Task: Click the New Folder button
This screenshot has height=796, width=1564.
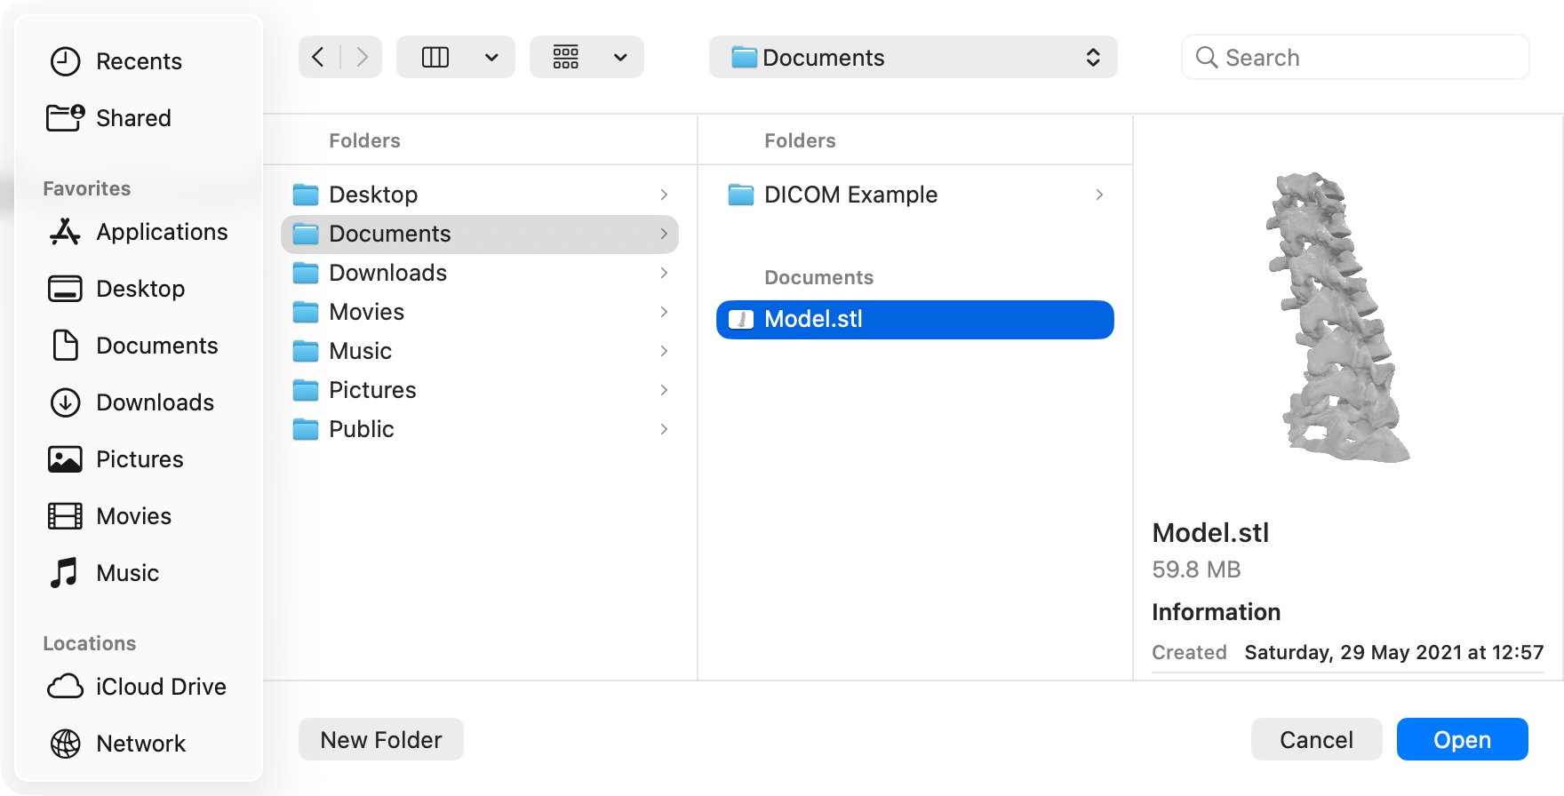Action: coord(381,739)
